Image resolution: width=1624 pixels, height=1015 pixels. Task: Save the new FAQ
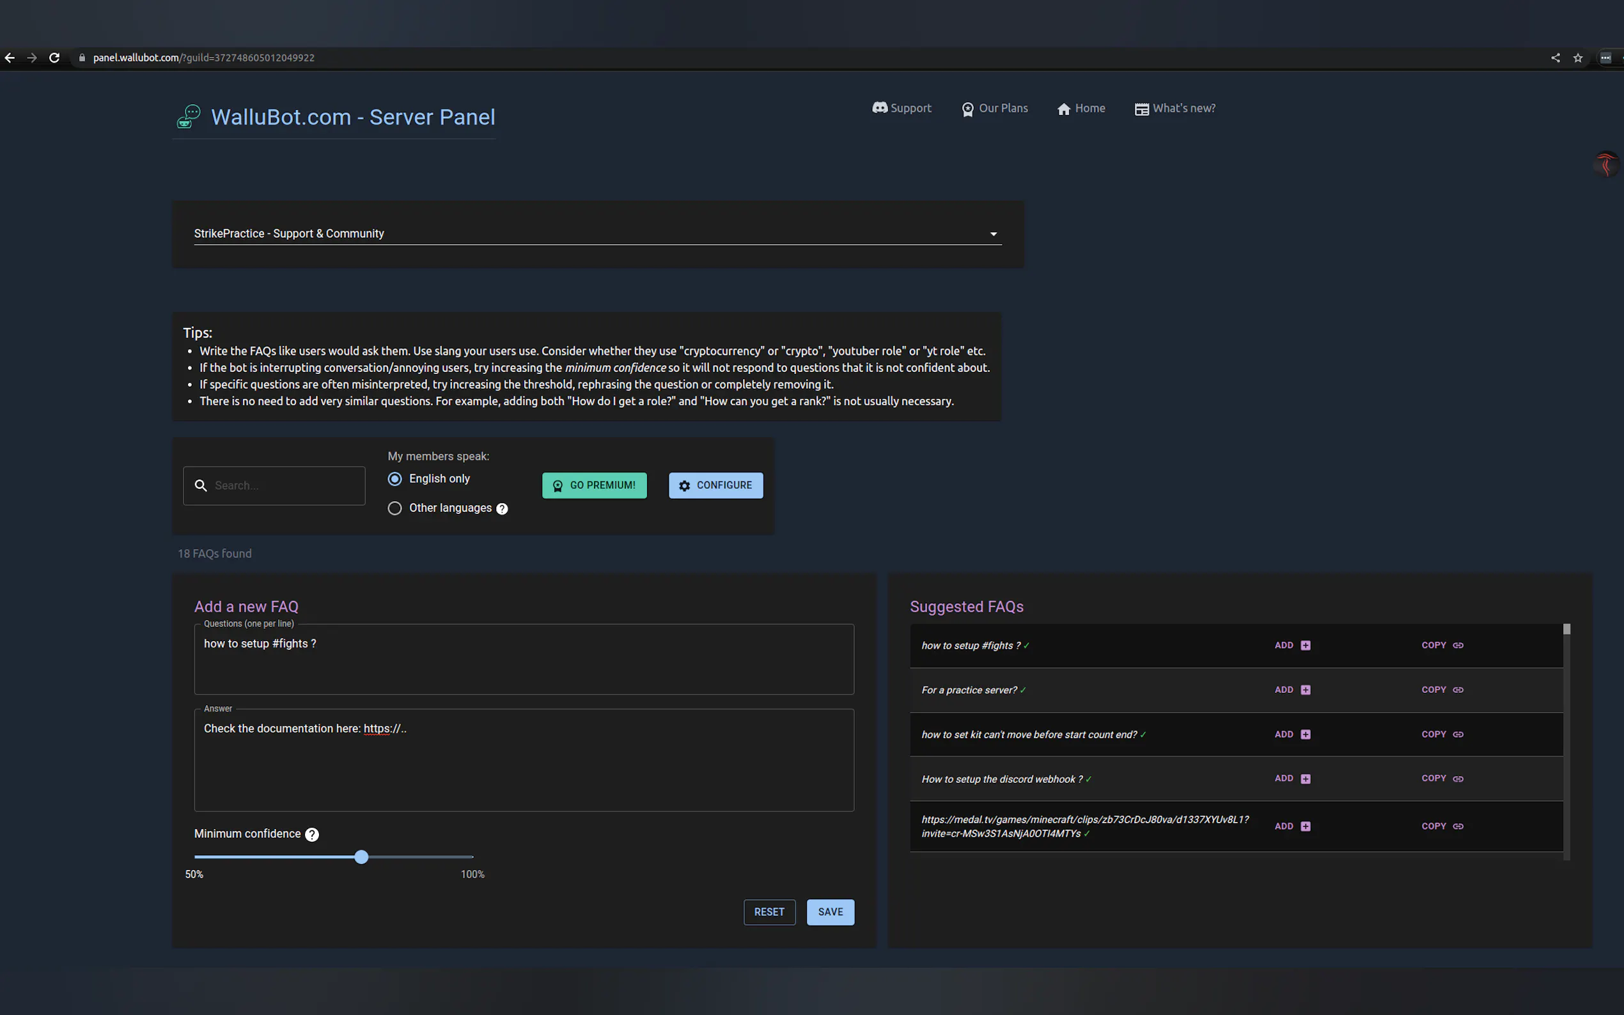(830, 911)
